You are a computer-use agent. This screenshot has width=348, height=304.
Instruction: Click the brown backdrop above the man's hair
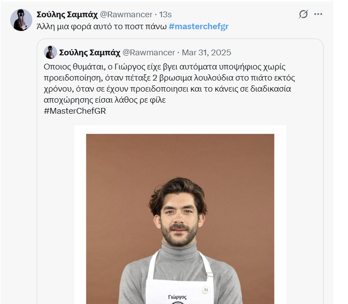point(179,155)
